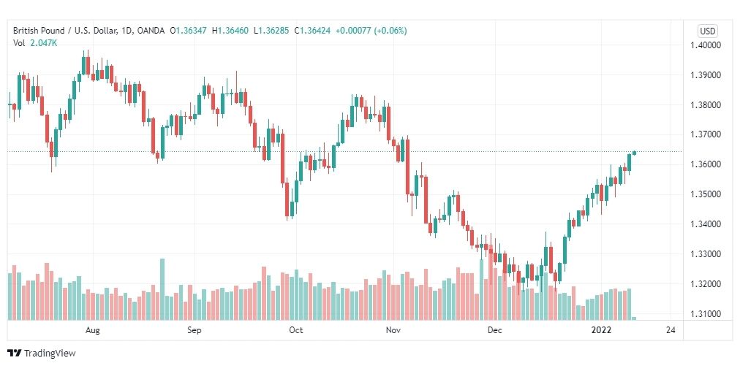740x366 pixels.
Task: Select the Sep marker on time axis
Action: point(195,330)
